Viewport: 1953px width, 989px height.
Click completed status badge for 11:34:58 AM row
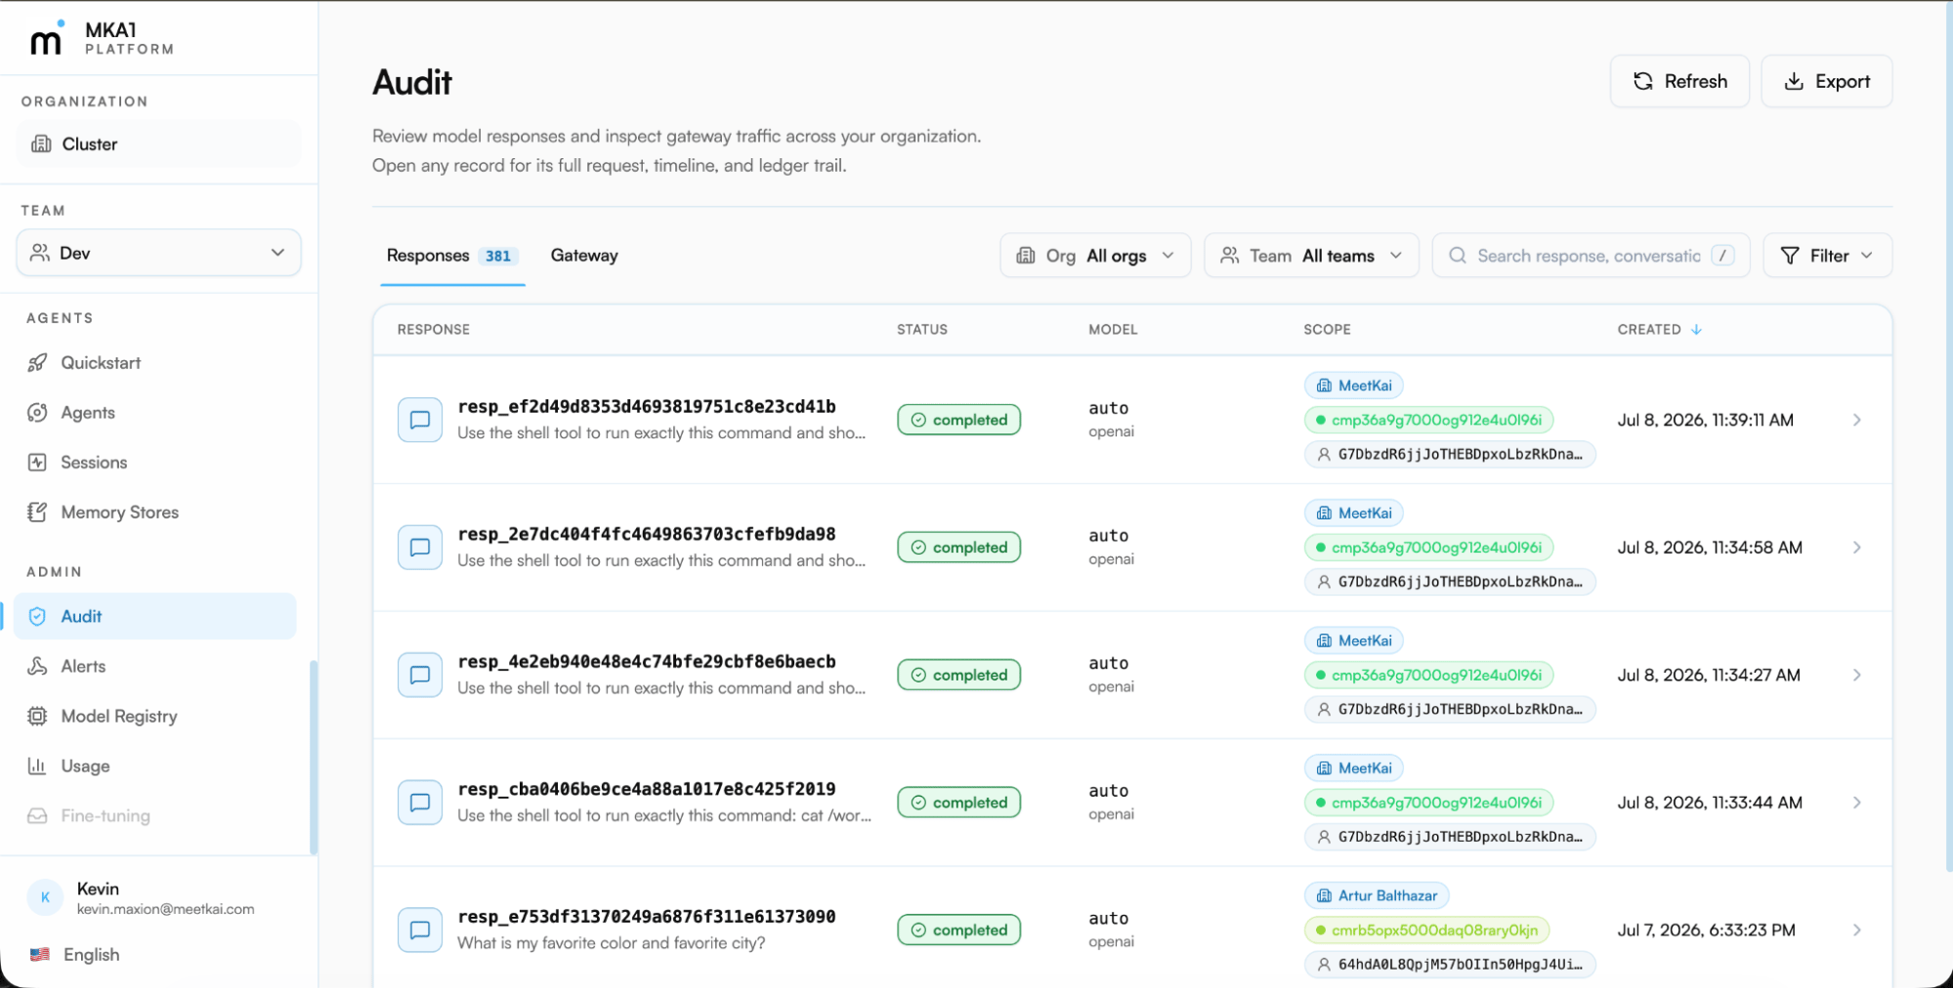point(958,548)
